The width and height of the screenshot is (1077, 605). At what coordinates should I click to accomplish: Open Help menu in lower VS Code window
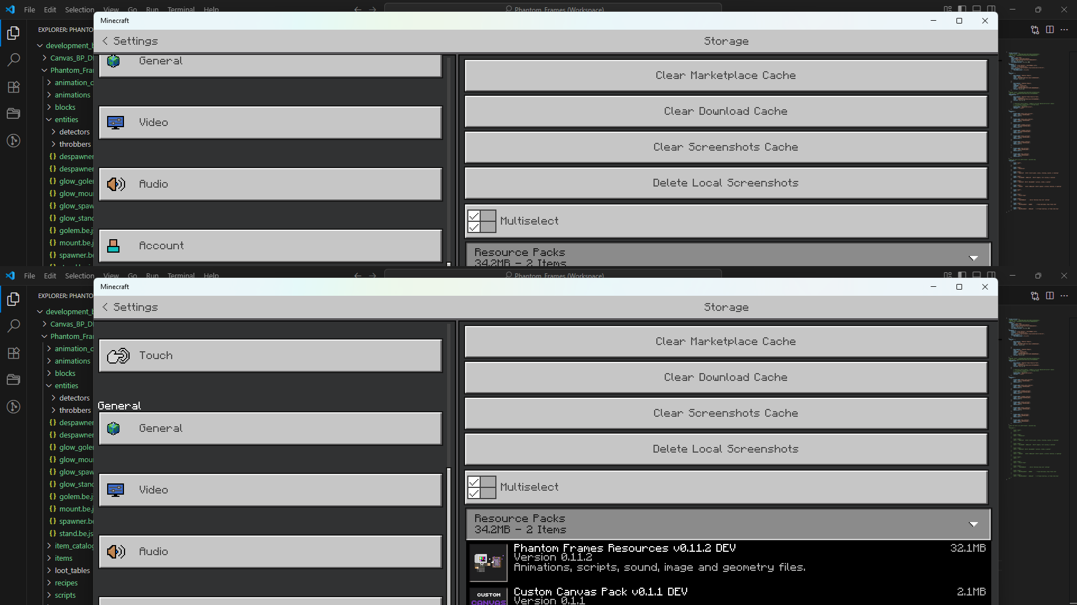pos(211,276)
